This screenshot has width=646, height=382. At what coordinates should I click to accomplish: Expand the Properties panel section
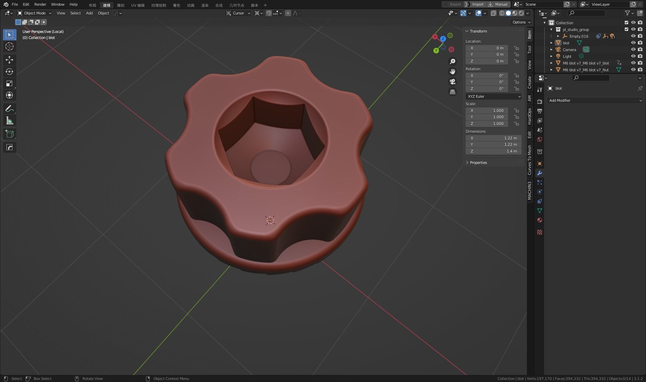point(478,163)
